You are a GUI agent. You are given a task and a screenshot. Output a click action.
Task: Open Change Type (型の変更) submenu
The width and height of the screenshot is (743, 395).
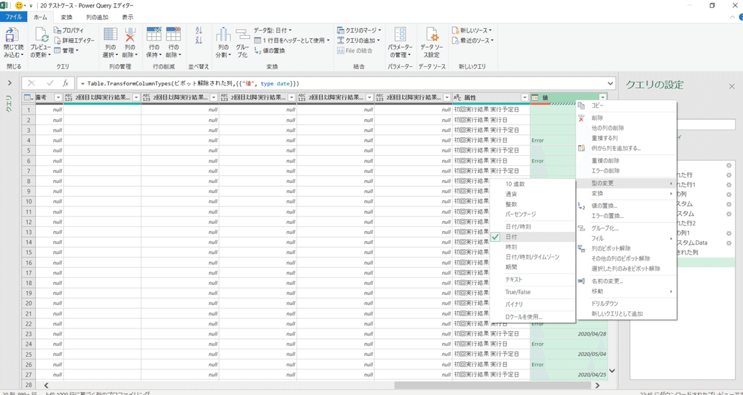click(626, 184)
